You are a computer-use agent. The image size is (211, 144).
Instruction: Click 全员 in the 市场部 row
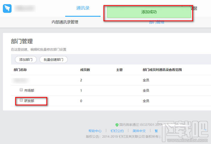tap(146, 90)
